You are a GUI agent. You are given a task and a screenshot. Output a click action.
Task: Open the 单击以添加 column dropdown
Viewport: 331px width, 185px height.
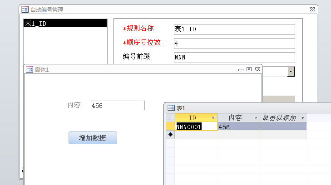[302, 118]
